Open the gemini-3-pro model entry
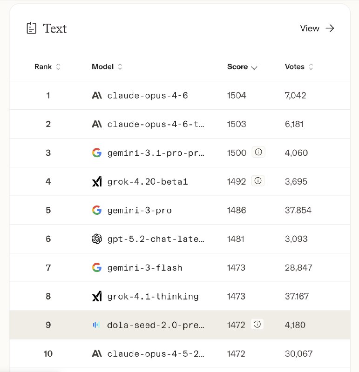Image resolution: width=359 pixels, height=372 pixels. (139, 210)
